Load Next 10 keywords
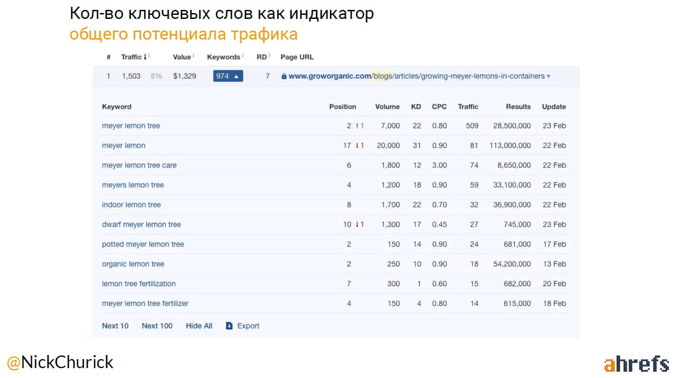 click(x=115, y=326)
